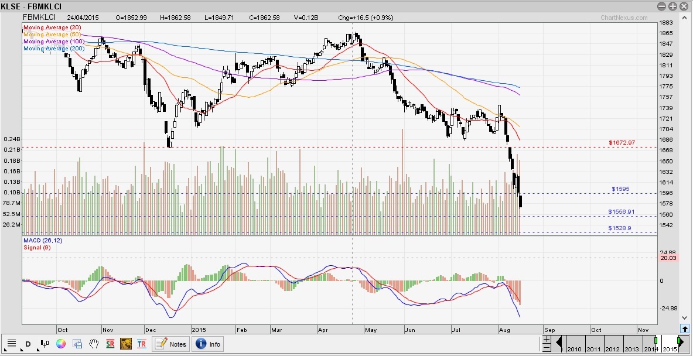Viewport: 693px width, 356px height.
Task: Open the chart list layout tool
Action: tap(12, 344)
